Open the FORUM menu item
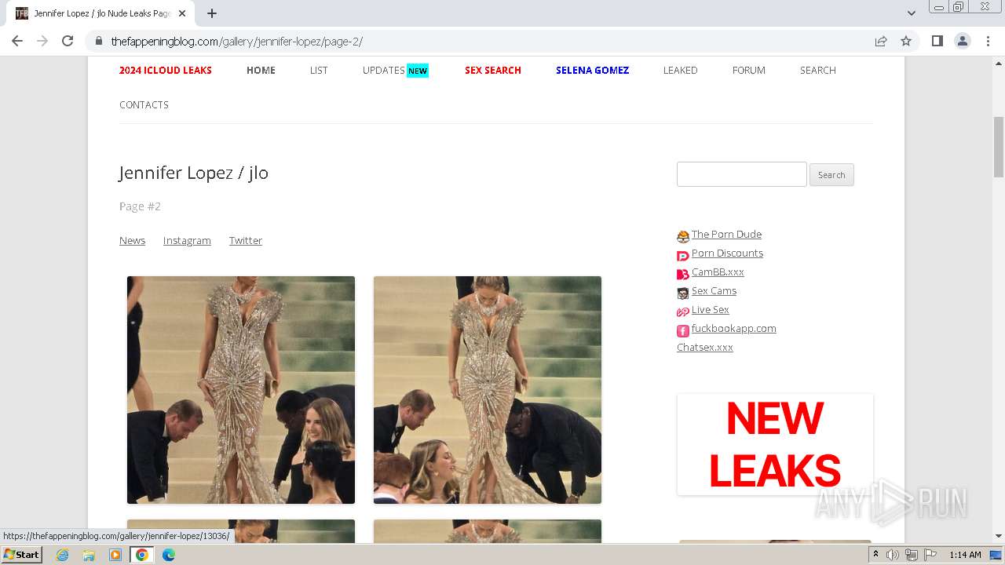This screenshot has height=565, width=1005. point(748,70)
